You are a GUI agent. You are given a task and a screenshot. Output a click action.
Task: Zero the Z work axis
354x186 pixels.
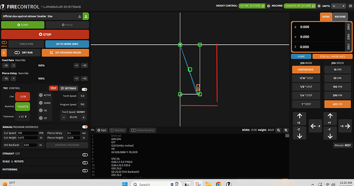point(348,47)
